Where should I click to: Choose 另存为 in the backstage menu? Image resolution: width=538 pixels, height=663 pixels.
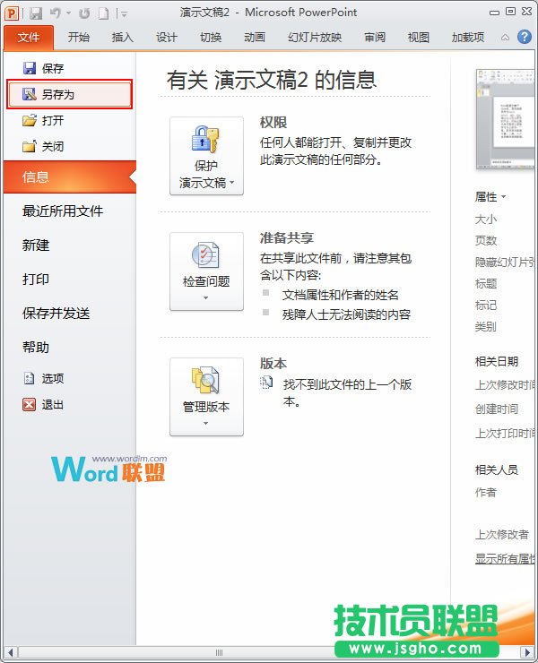pyautogui.click(x=70, y=94)
